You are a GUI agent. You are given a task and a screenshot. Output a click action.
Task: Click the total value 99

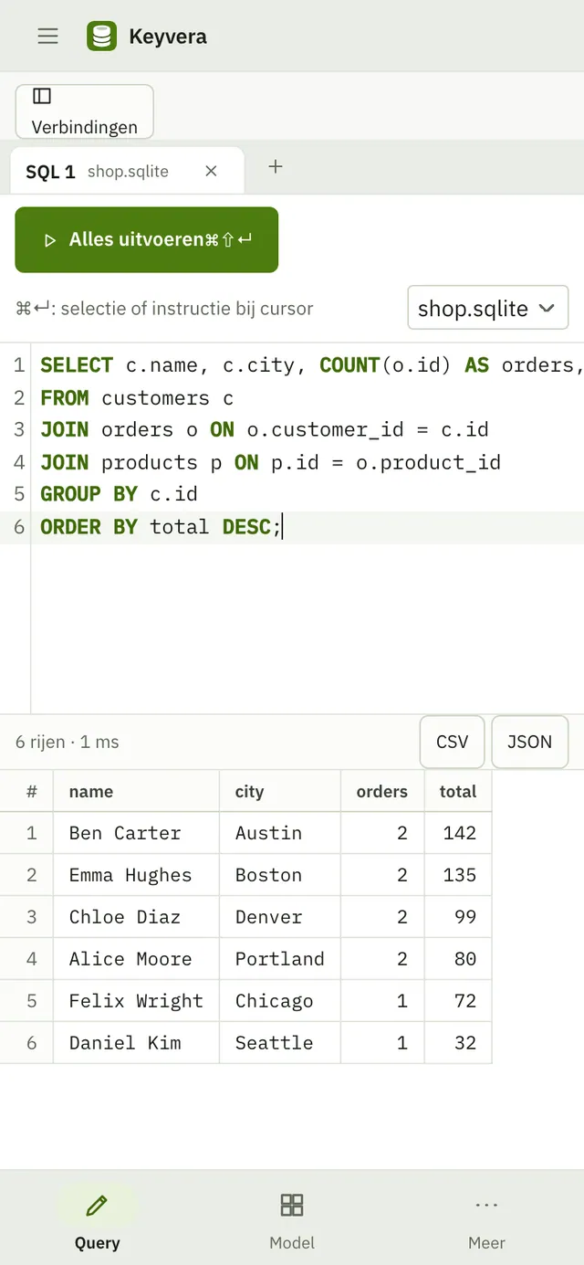point(458,917)
